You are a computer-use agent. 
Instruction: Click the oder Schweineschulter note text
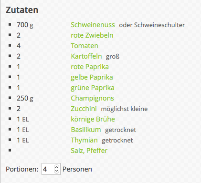(152, 25)
